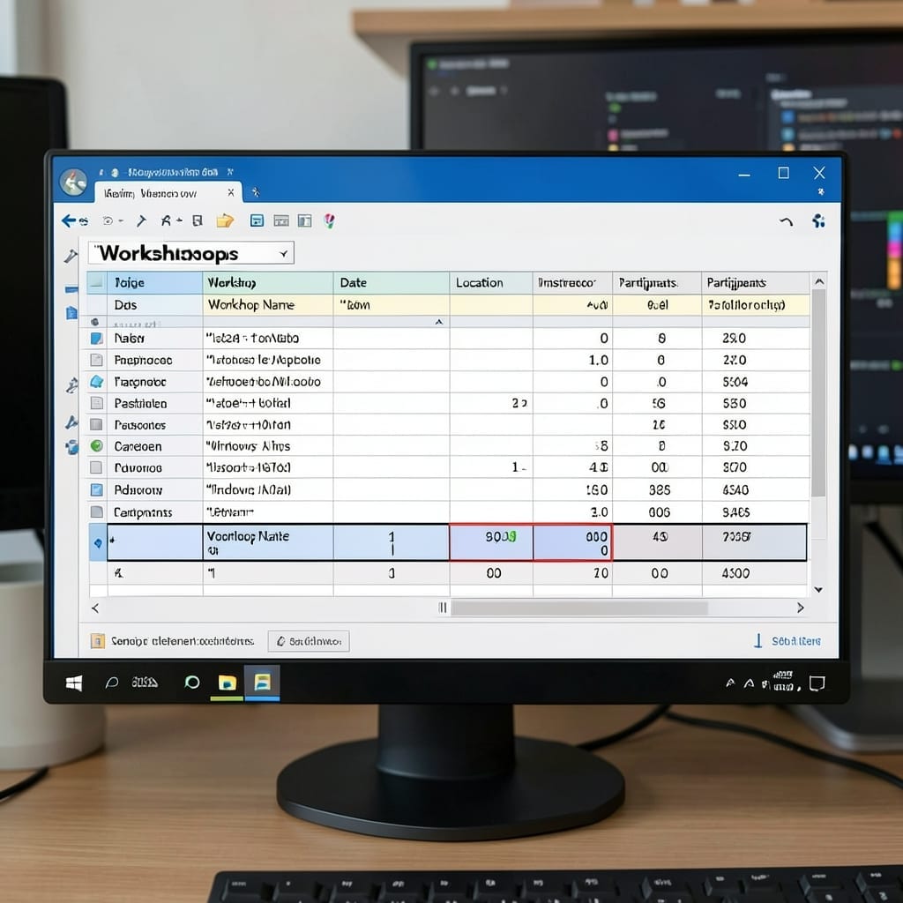This screenshot has height=903, width=903.
Task: Click the 'Workhop Name' filter cell
Action: click(268, 304)
